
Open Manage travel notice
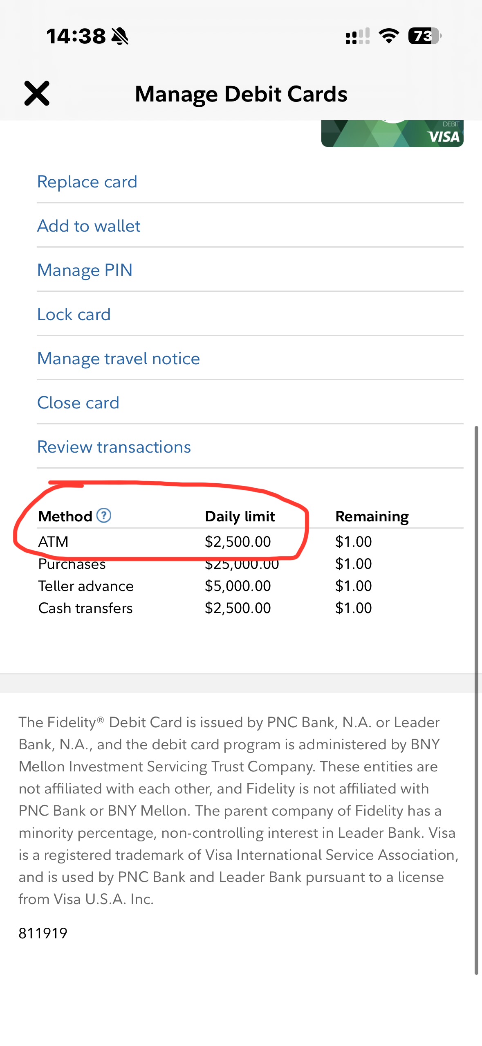click(x=119, y=358)
